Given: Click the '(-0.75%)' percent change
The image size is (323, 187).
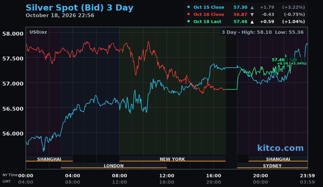Looking at the screenshot, I should [294, 15].
